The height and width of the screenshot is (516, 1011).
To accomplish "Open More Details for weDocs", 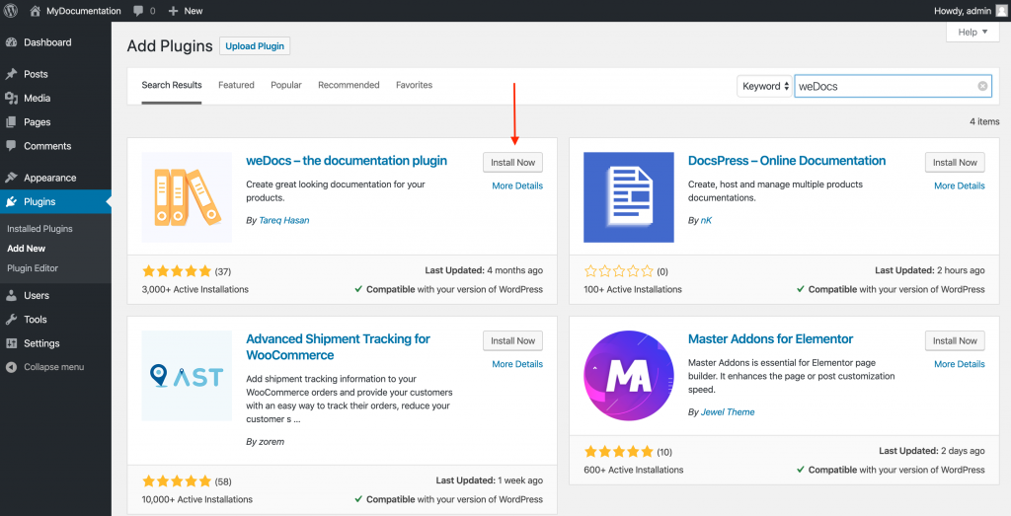I will click(517, 185).
